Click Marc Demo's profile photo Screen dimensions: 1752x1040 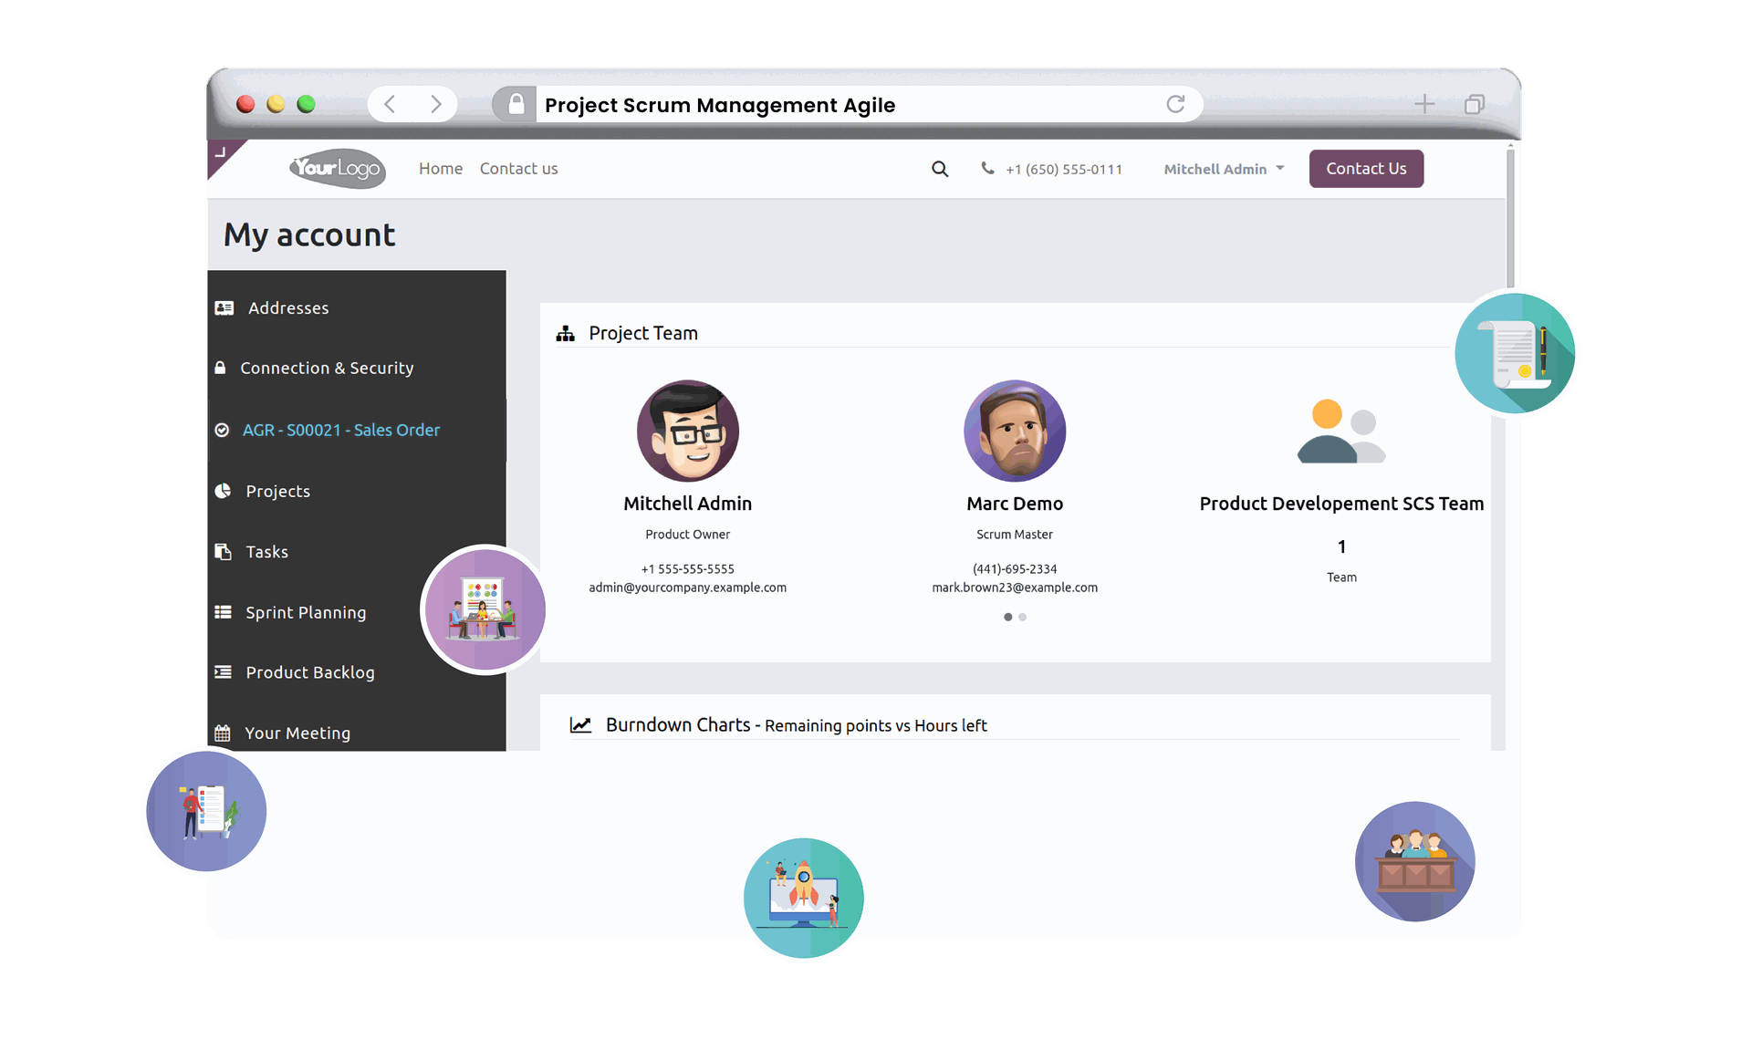coord(1015,431)
